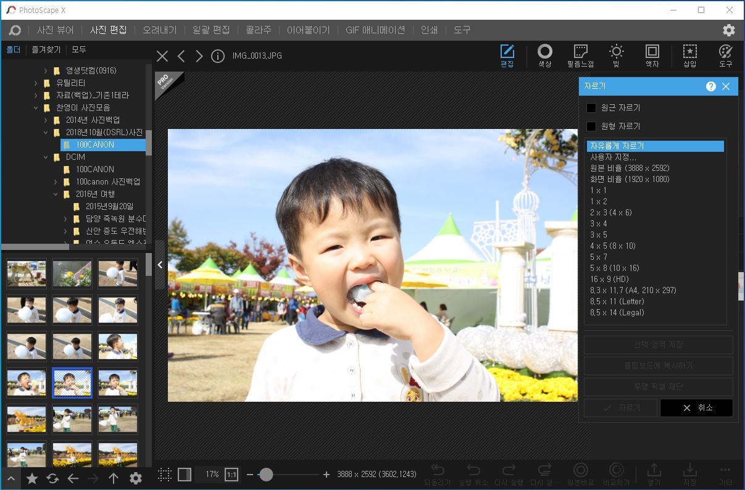Adjust the zoom slider handle
The image size is (745, 490).
[266, 475]
